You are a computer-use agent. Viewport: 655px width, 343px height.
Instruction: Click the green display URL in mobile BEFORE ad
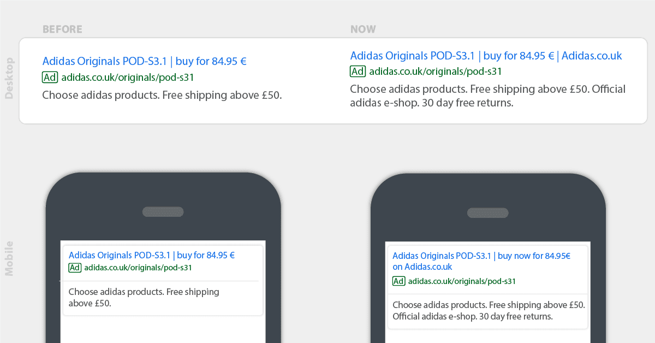coord(138,268)
